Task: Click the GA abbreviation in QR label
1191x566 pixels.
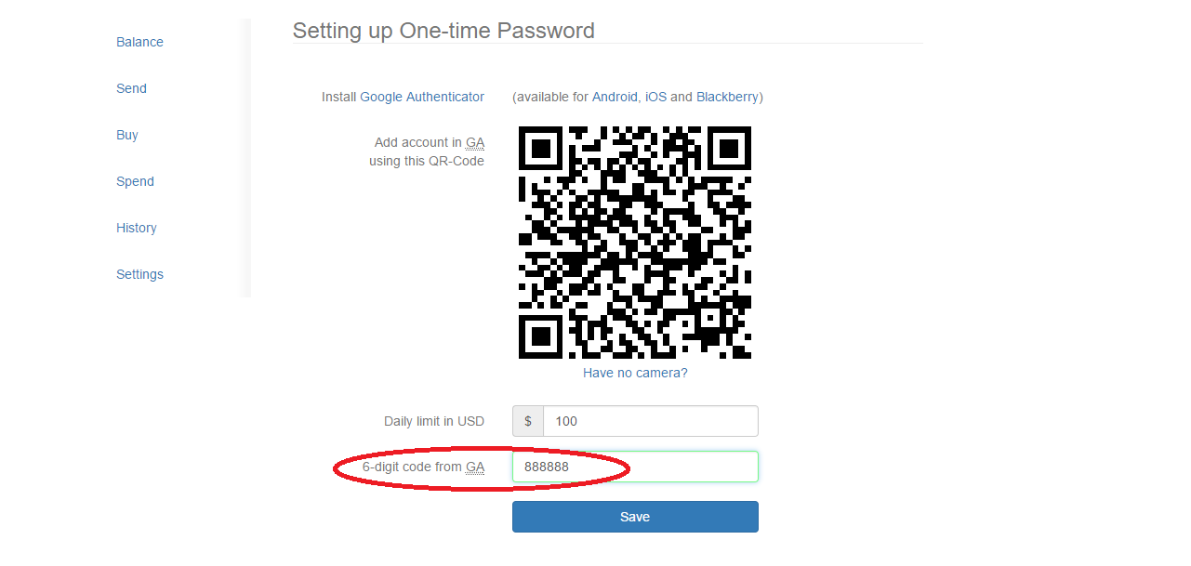Action: pos(475,142)
